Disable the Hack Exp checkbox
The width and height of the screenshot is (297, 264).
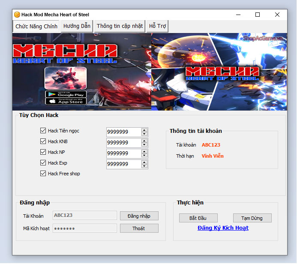[x=43, y=163]
